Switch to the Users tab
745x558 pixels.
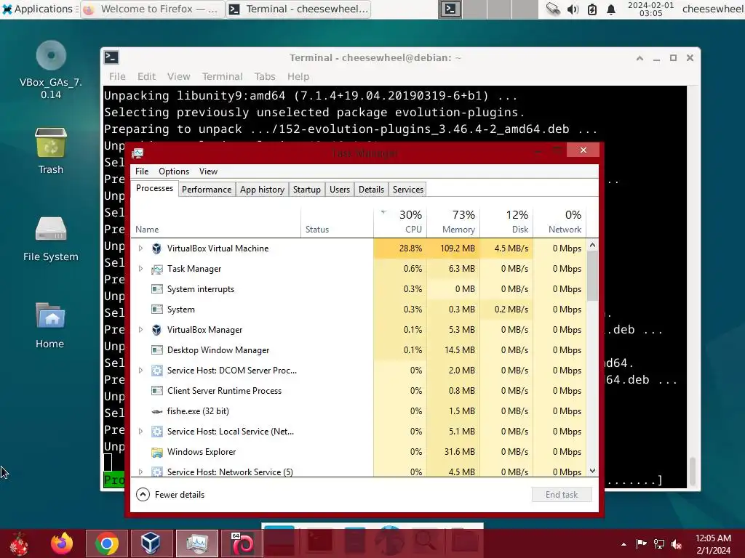[340, 190]
